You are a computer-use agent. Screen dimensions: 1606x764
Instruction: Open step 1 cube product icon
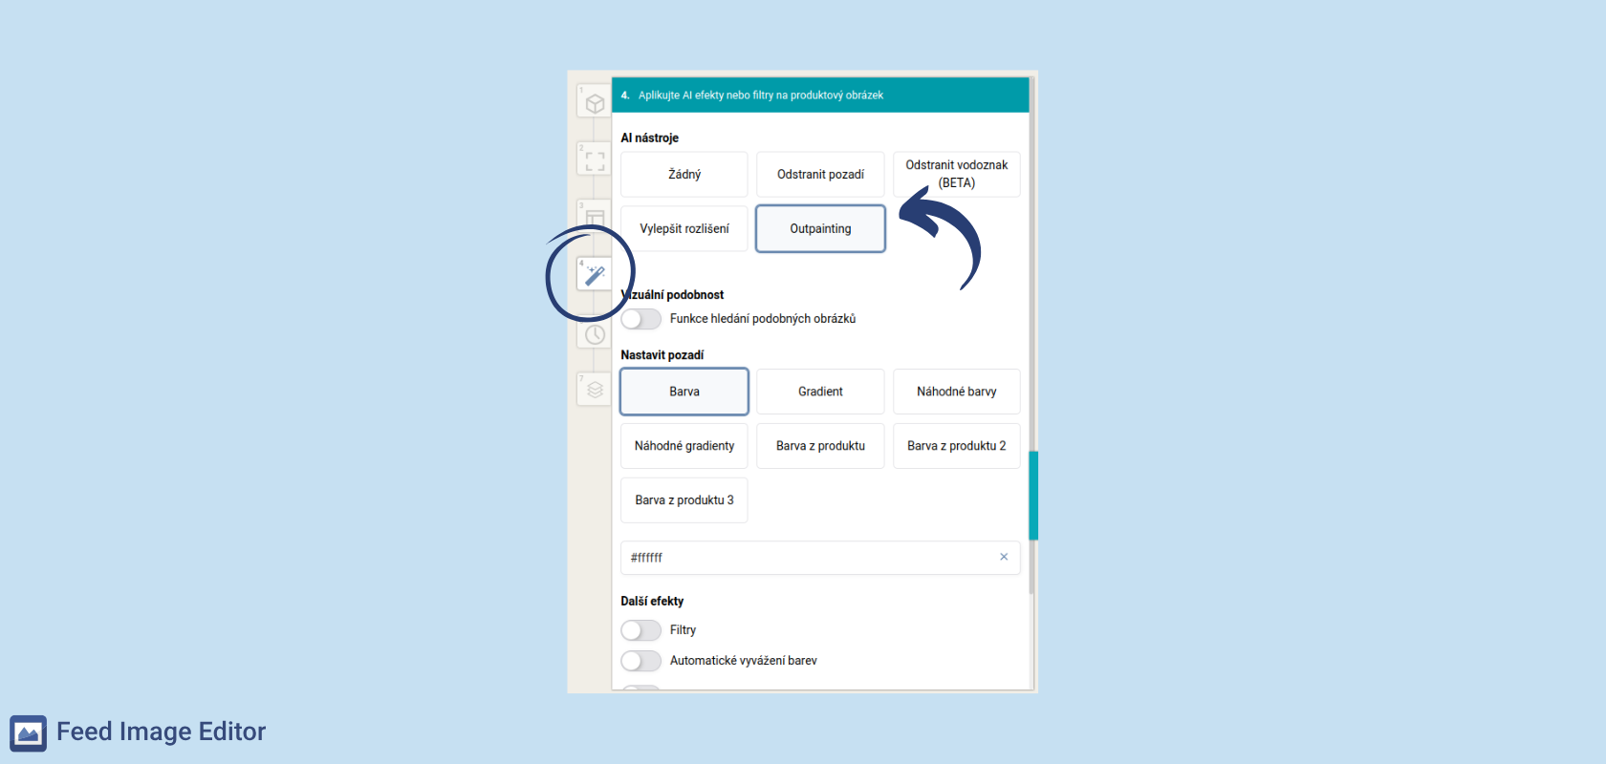[x=595, y=102]
